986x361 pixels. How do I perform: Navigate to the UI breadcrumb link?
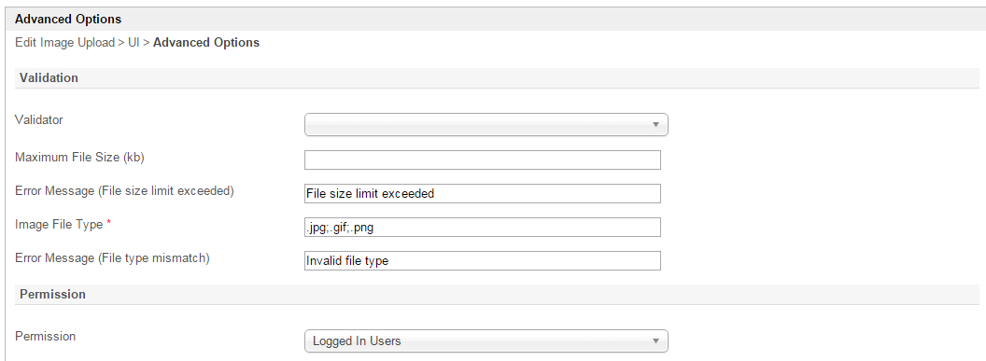(134, 43)
